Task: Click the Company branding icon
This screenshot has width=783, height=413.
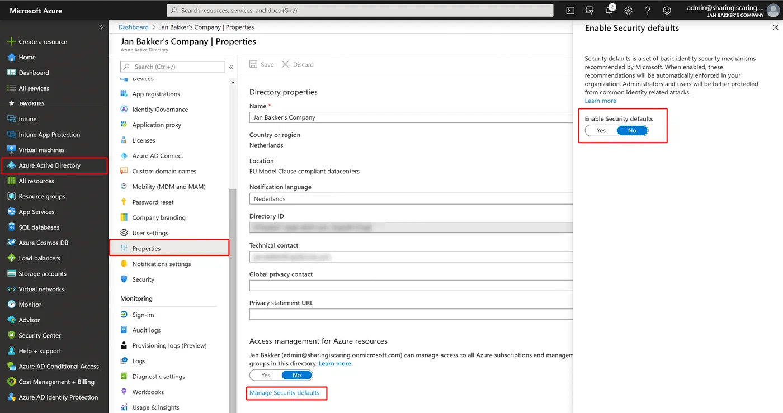Action: click(124, 217)
